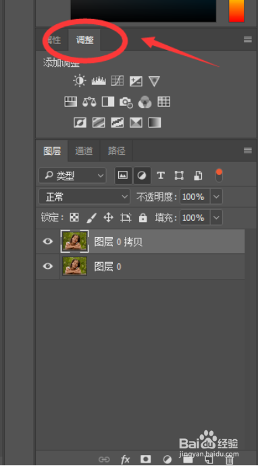This screenshot has width=258, height=466.
Task: Add a Selective Color adjustment layer
Action: click(x=136, y=122)
